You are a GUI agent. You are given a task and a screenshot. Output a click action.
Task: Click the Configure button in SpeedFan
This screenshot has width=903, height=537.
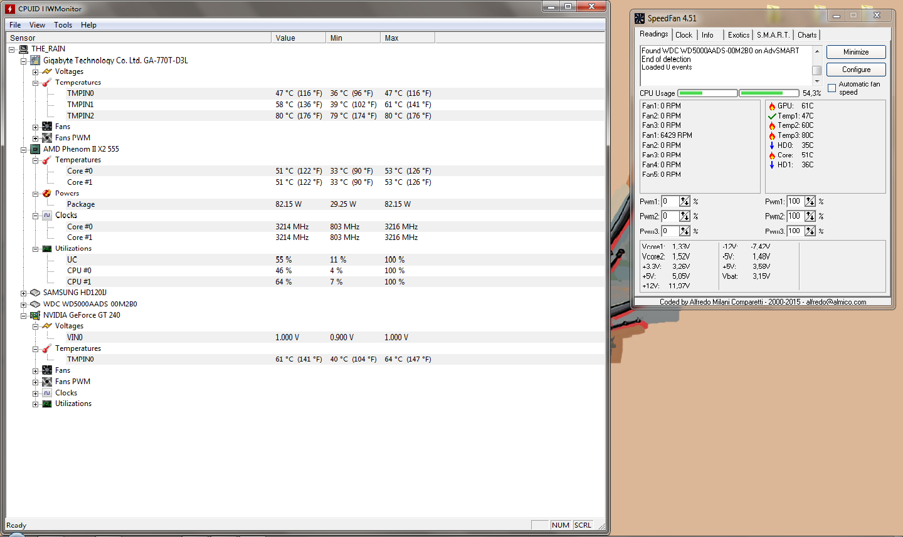pos(856,70)
